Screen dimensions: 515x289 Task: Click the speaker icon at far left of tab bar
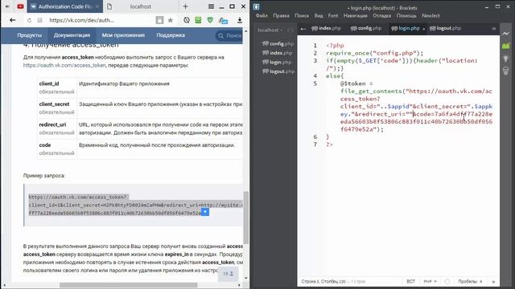tap(7, 6)
